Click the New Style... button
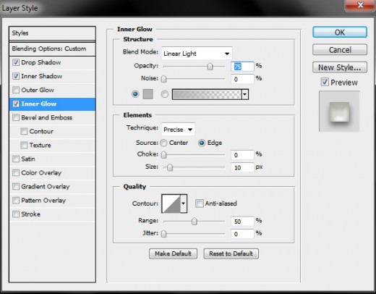 (340, 67)
